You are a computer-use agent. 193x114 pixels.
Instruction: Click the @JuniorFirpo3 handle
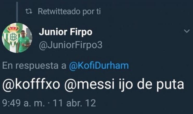tap(71, 45)
